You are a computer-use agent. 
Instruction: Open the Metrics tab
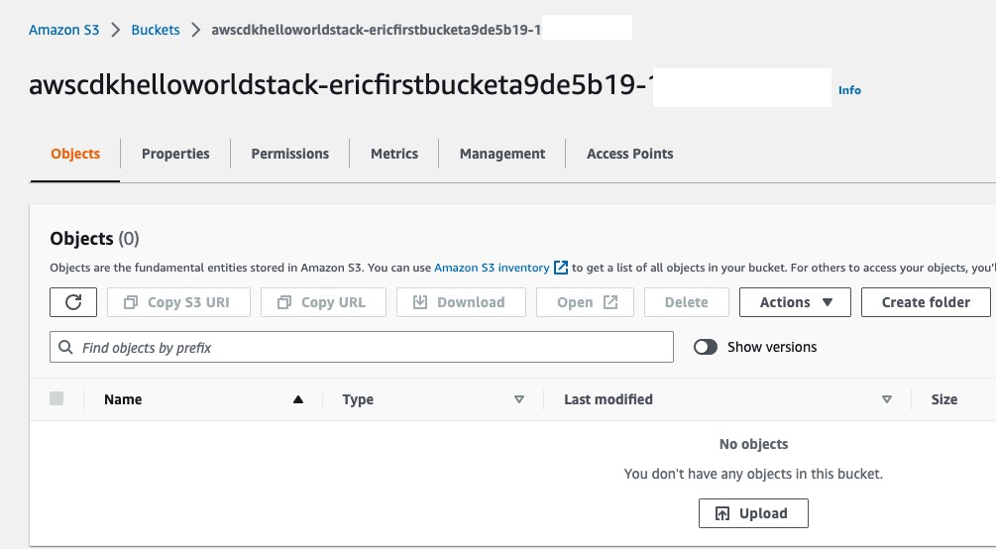click(x=394, y=154)
